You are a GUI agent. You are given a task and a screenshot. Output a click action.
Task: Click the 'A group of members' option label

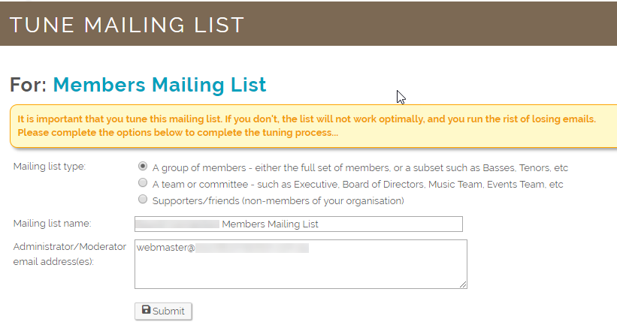360,168
